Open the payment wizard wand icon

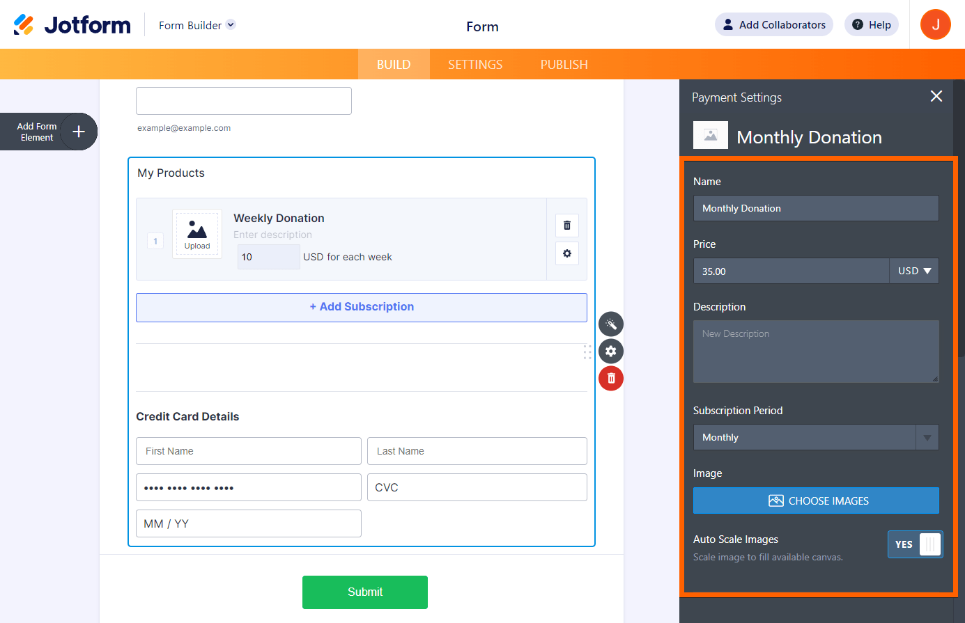click(x=611, y=324)
